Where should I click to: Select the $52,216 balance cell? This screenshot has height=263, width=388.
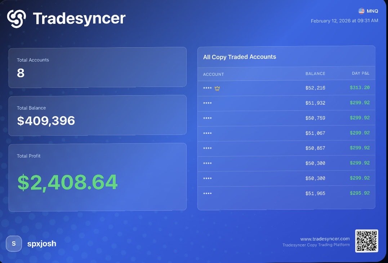coord(315,88)
